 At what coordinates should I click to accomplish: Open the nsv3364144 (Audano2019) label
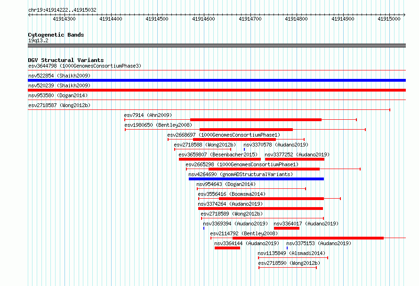click(x=247, y=243)
